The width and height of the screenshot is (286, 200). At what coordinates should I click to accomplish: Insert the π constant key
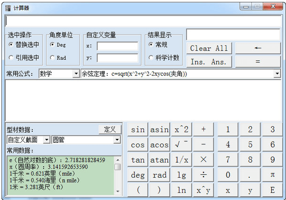click(x=272, y=175)
